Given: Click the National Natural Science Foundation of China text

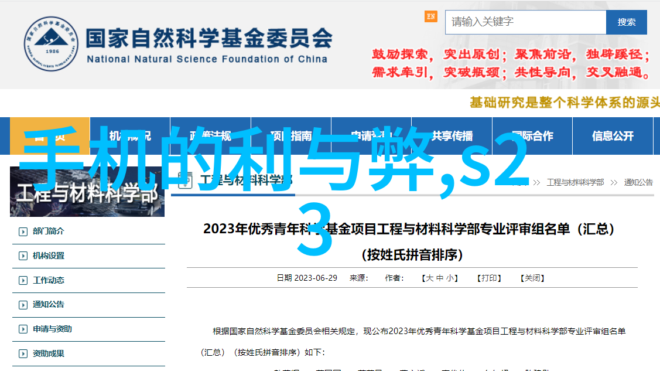Looking at the screenshot, I should 207,59.
